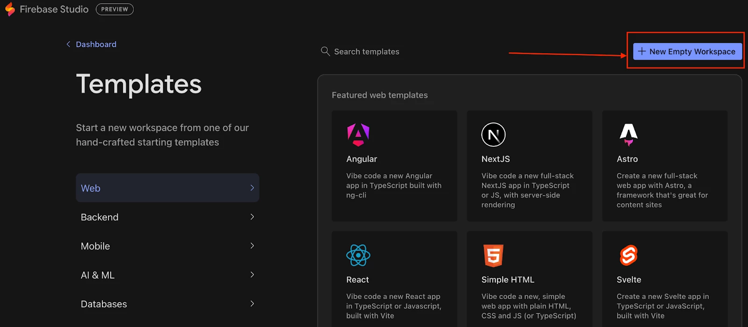Select the Databases templates category
The image size is (748, 327).
click(167, 304)
